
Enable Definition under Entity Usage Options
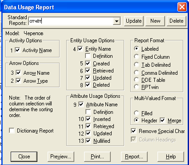click(x=88, y=56)
